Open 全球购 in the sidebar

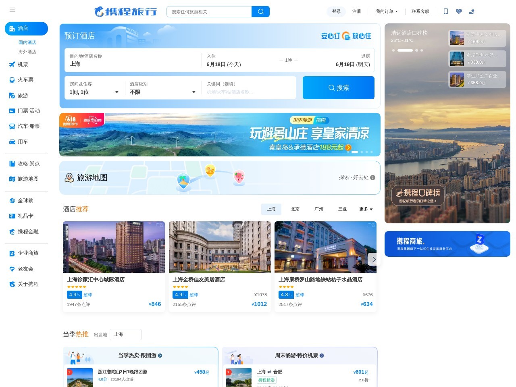[26, 201]
